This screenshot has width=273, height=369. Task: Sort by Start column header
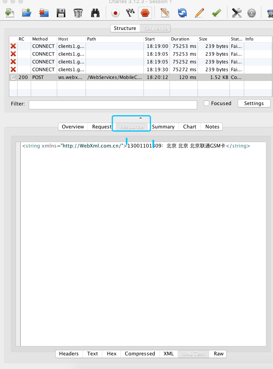tap(157, 39)
